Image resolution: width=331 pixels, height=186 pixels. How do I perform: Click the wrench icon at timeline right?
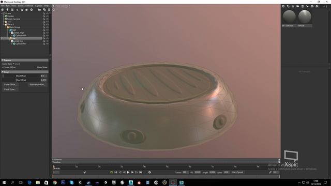click(270, 172)
